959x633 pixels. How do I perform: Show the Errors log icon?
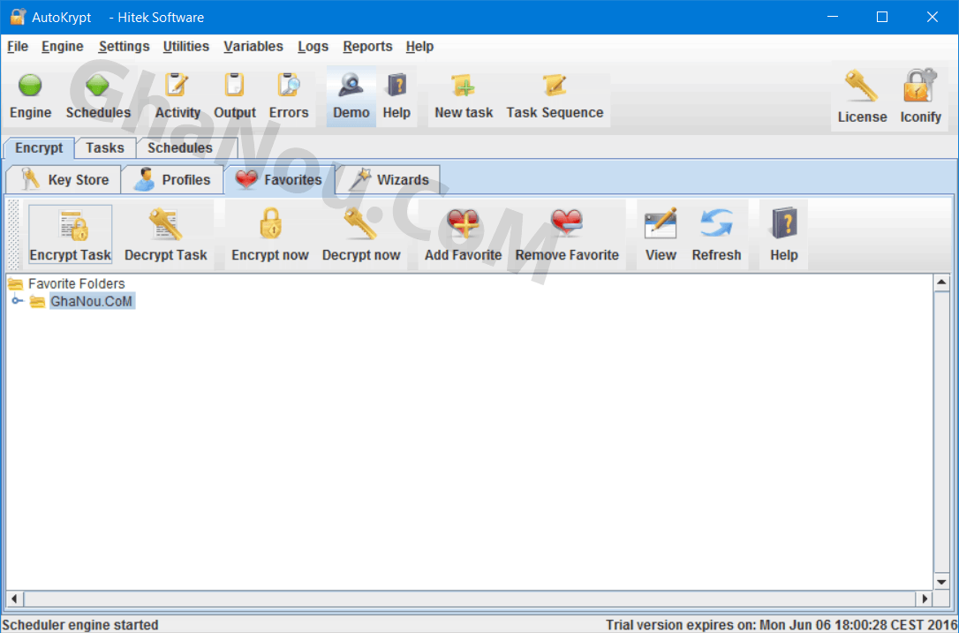click(x=288, y=87)
